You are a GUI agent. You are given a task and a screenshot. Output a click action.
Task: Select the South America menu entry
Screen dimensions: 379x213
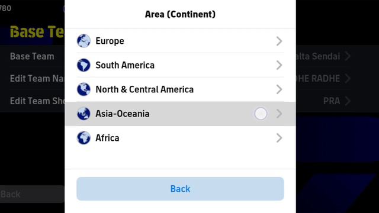pos(180,65)
